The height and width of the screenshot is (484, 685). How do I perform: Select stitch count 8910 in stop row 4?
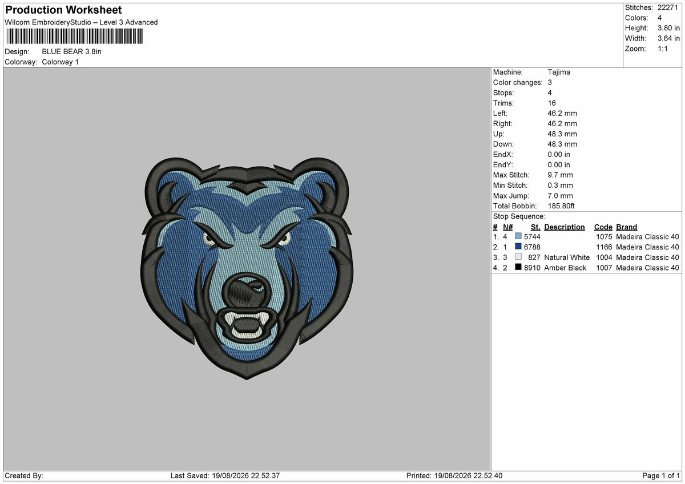tap(532, 267)
